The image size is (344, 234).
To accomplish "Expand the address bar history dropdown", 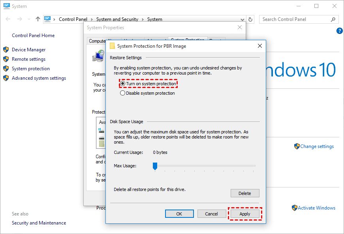I will pyautogui.click(x=242, y=19).
